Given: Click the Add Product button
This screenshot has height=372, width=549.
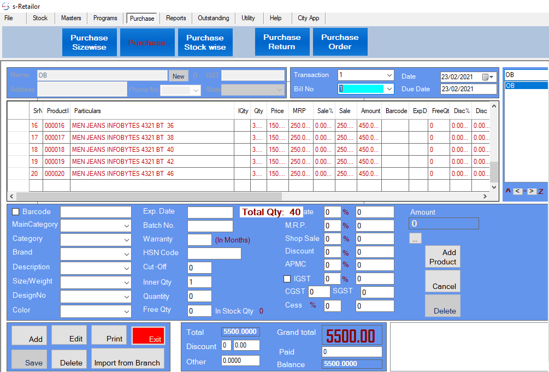Looking at the screenshot, I should pos(442,257).
